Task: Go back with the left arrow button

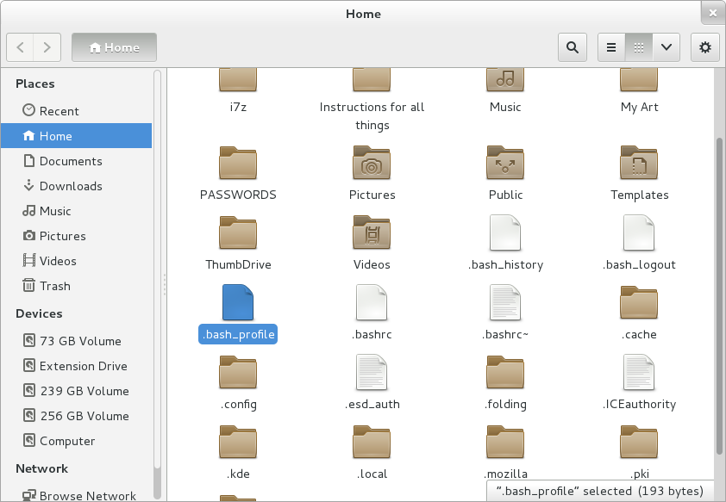Action: pos(20,47)
